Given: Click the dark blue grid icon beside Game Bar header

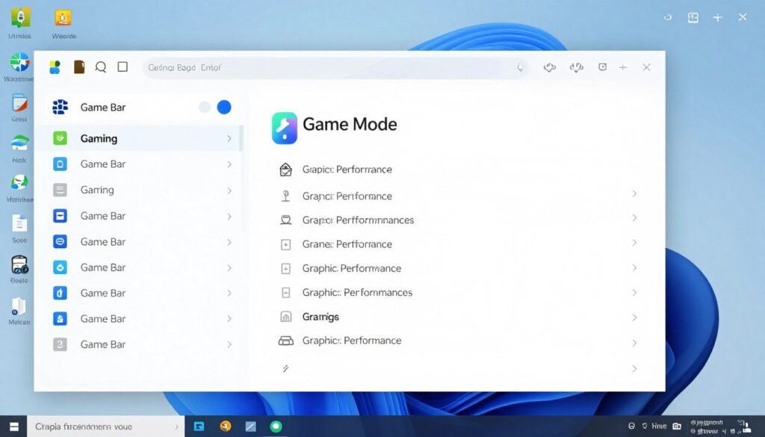Looking at the screenshot, I should pyautogui.click(x=60, y=107).
